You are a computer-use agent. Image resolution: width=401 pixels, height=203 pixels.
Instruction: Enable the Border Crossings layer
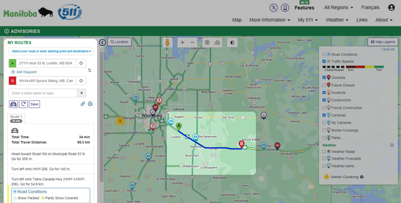(x=324, y=130)
